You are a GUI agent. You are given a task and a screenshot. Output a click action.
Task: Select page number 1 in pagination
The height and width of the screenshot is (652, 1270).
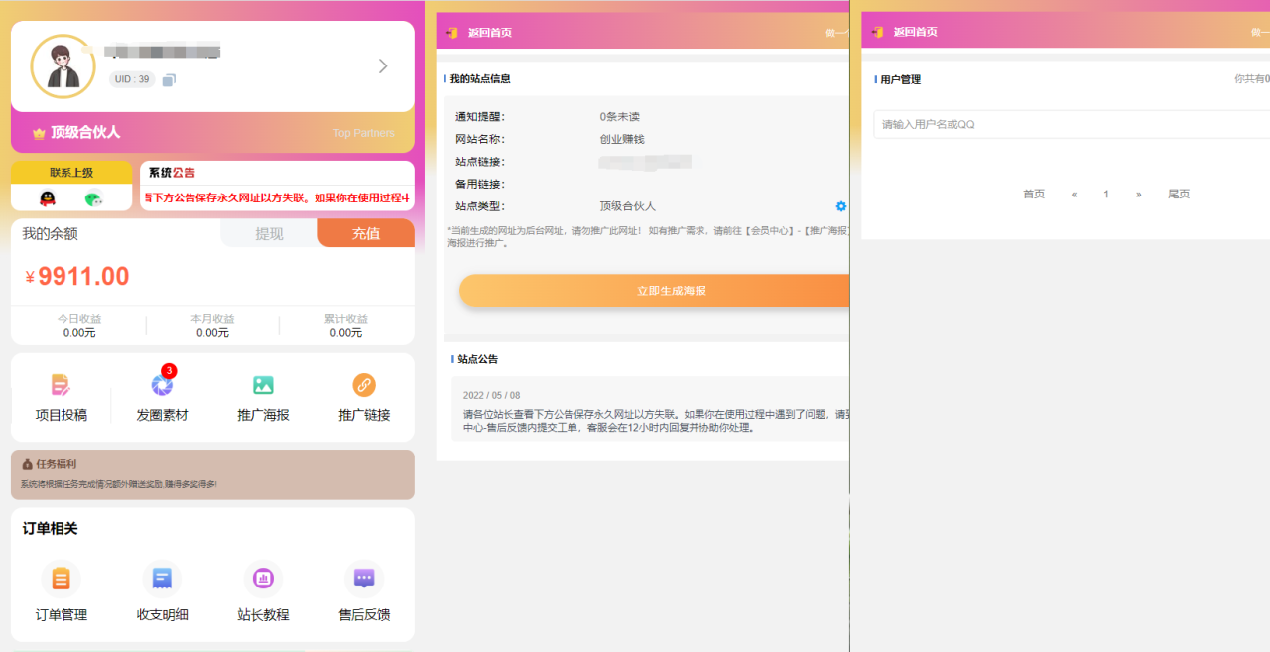coord(1106,194)
